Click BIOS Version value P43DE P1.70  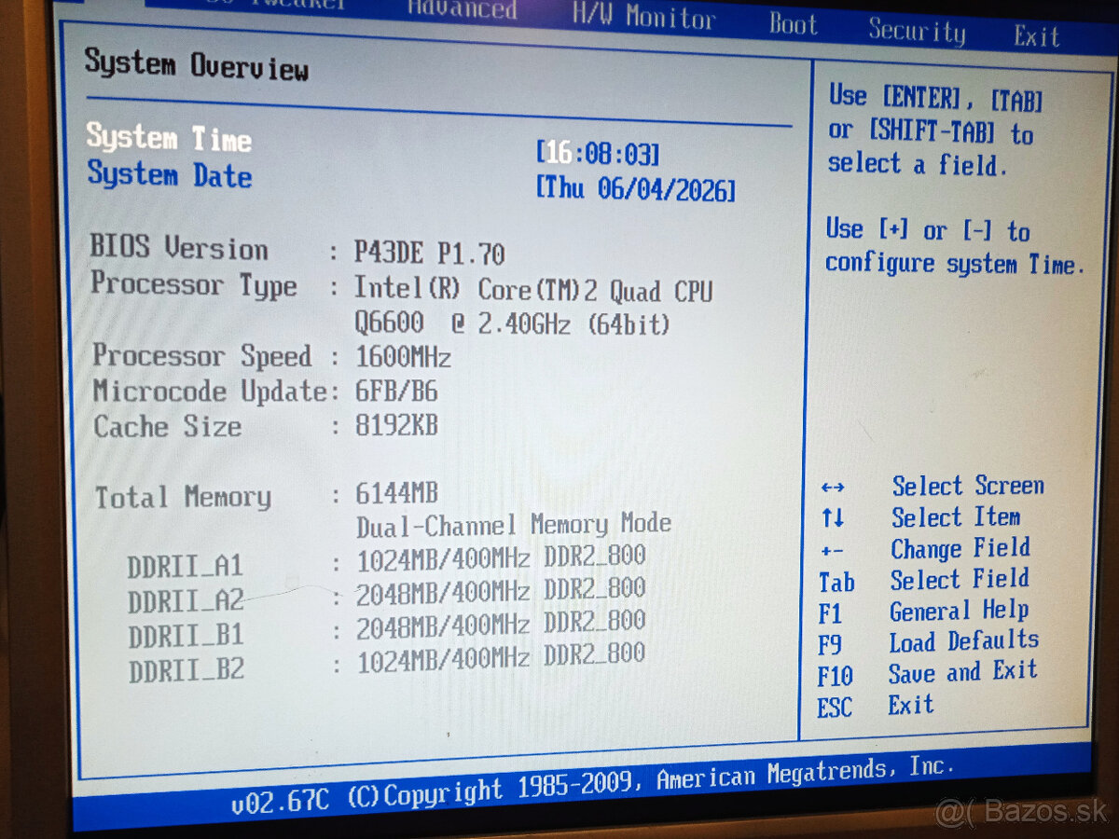click(430, 253)
